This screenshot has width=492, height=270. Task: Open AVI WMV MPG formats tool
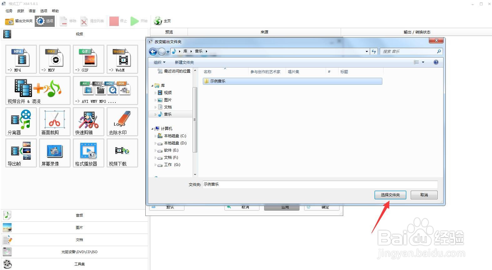tap(105, 90)
